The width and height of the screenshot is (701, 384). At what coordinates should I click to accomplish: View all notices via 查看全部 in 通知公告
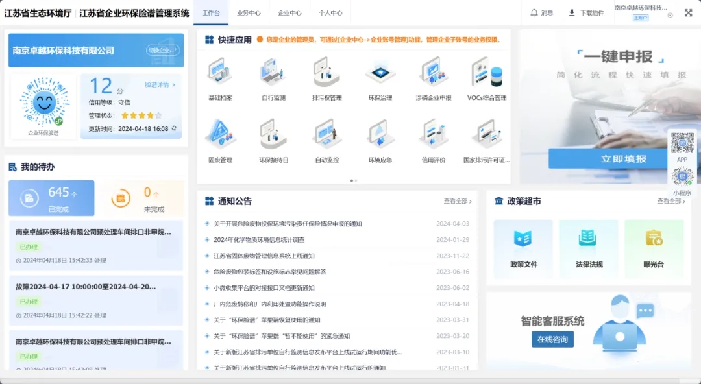458,202
